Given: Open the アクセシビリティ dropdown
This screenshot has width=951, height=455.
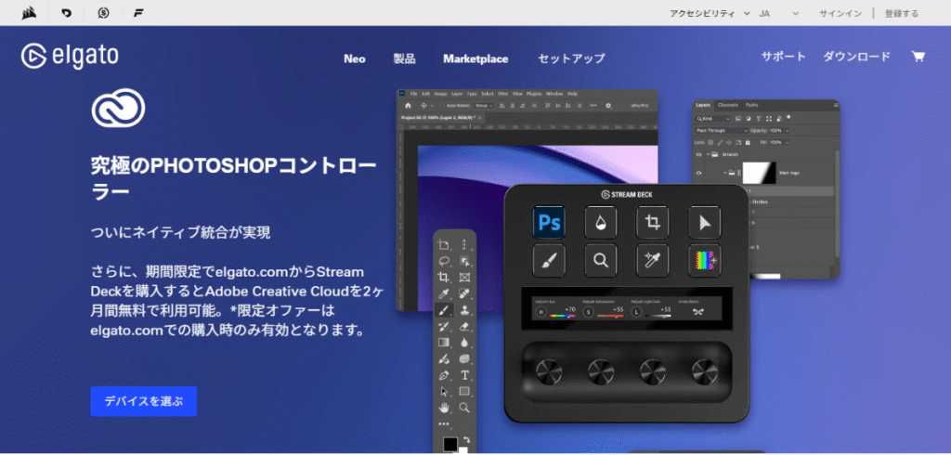Looking at the screenshot, I should tap(710, 13).
